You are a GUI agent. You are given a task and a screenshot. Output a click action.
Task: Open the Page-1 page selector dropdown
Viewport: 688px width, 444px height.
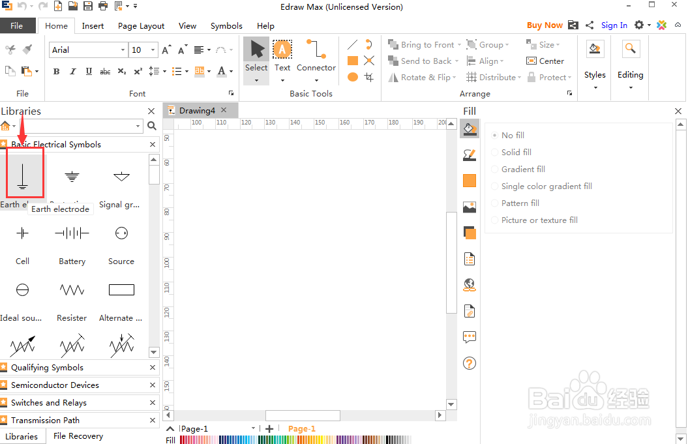pos(253,428)
